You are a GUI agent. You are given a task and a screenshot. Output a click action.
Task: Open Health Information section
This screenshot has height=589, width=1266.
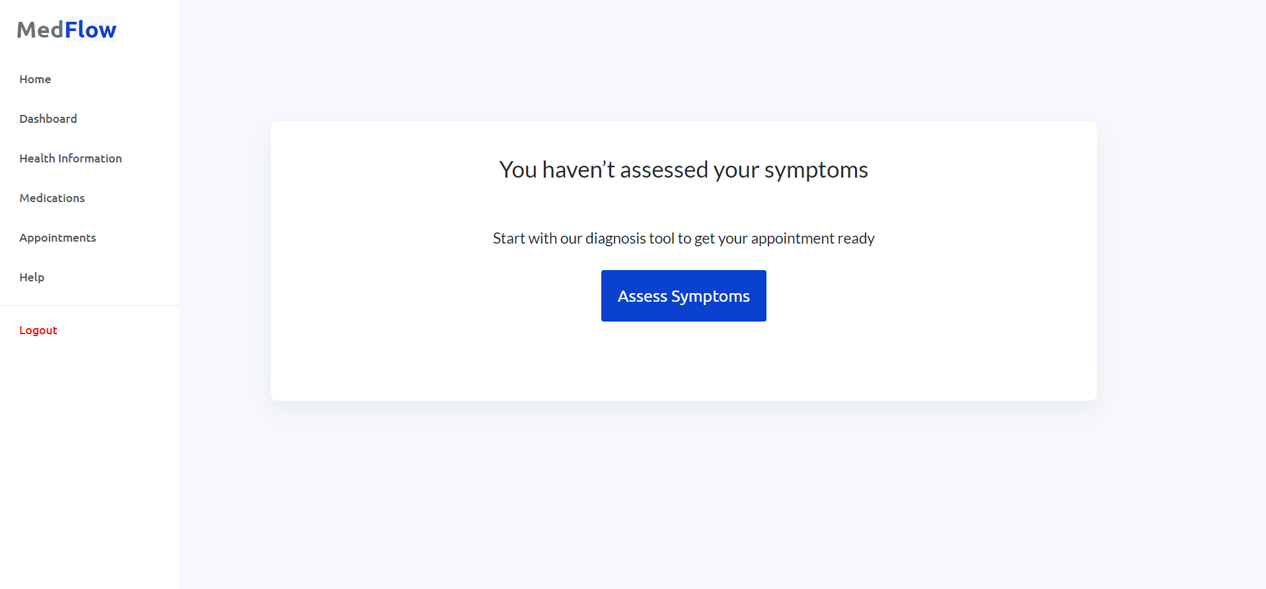coord(71,158)
